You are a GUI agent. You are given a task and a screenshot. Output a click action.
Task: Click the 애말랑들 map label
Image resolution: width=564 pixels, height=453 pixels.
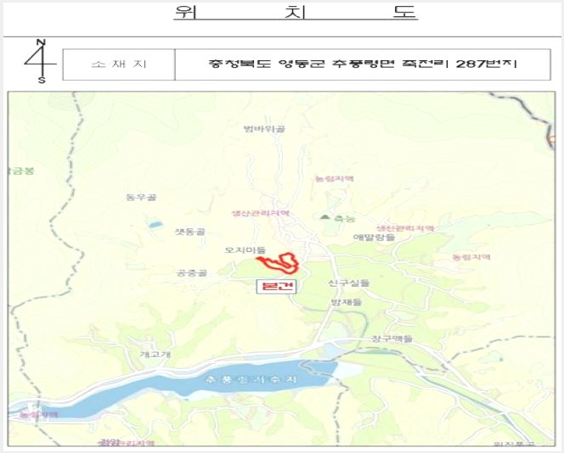pyautogui.click(x=374, y=237)
